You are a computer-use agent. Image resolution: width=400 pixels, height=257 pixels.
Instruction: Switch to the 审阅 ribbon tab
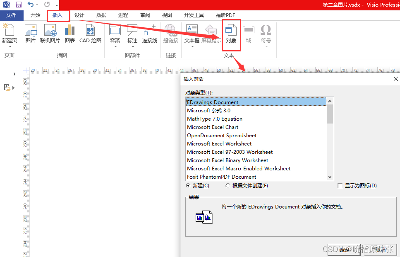click(x=145, y=15)
